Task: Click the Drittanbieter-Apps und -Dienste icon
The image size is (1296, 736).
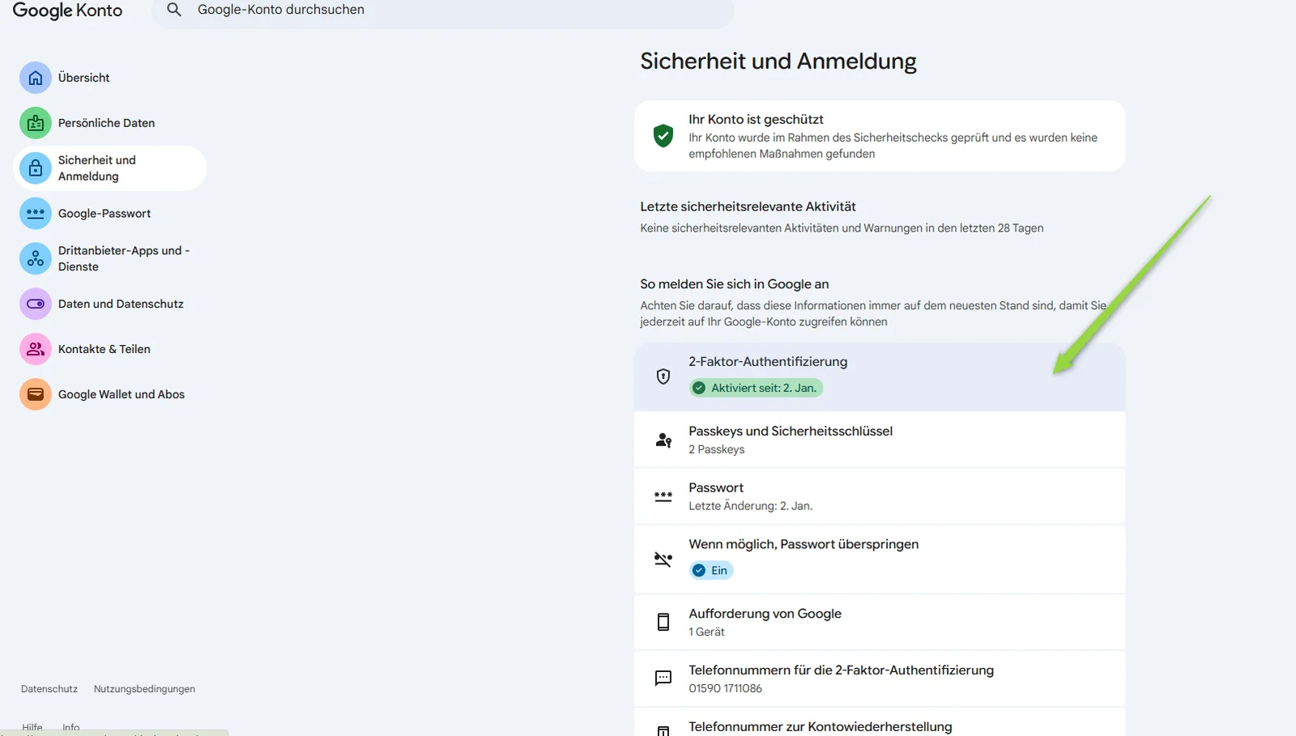Action: tap(36, 259)
